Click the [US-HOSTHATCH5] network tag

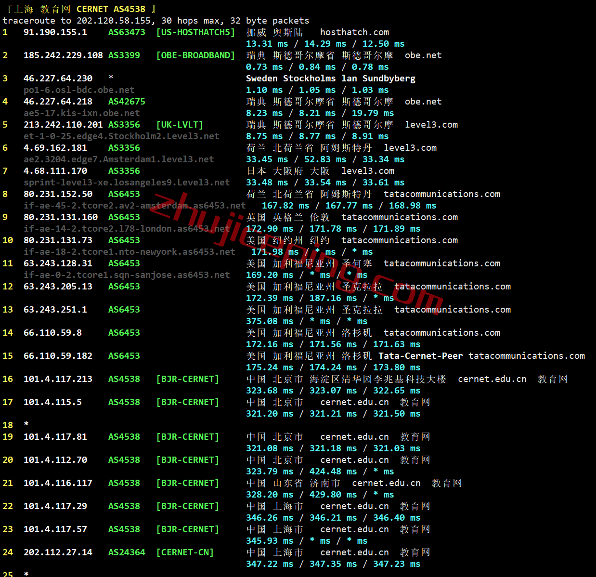point(195,32)
